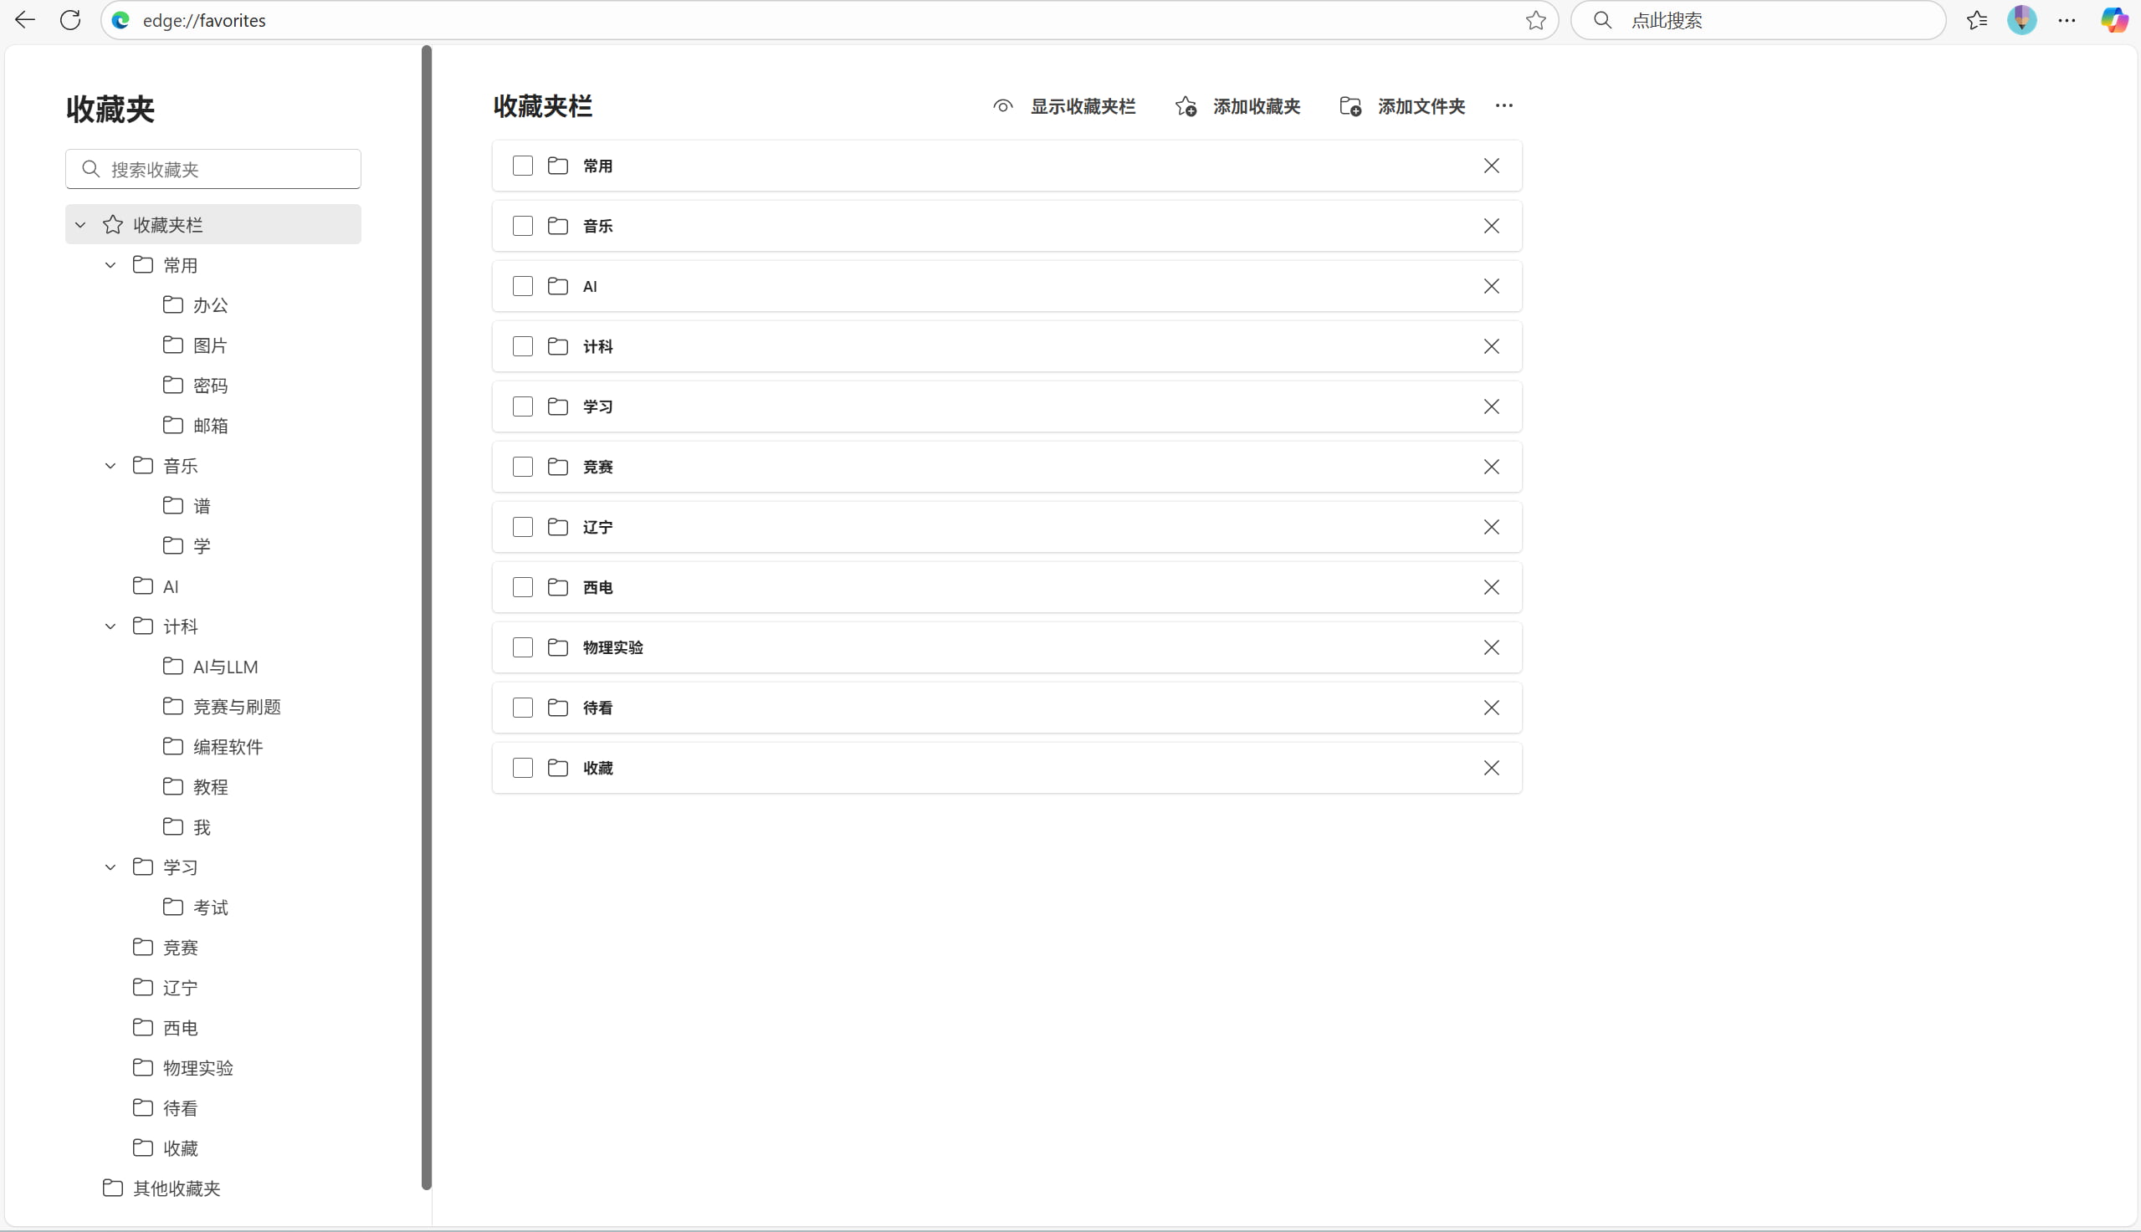The width and height of the screenshot is (2141, 1232).
Task: Refresh the favorites page
Action: (x=70, y=20)
